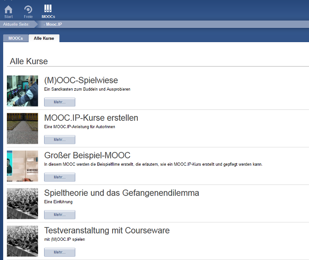Open the (M)OOC-Spielwiese course title
Image resolution: width=309 pixels, height=260 pixels.
coord(81,81)
